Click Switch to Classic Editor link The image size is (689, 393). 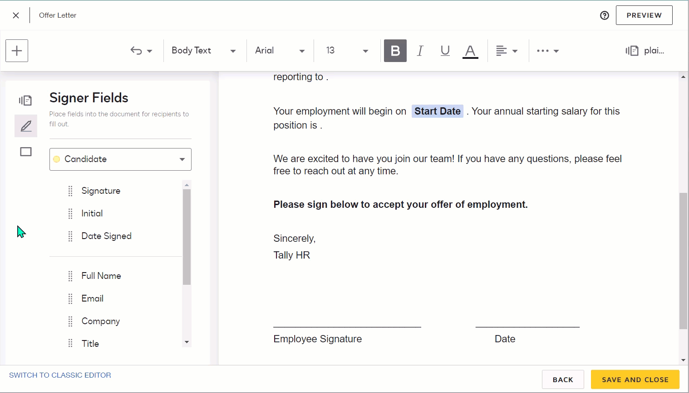coord(60,375)
